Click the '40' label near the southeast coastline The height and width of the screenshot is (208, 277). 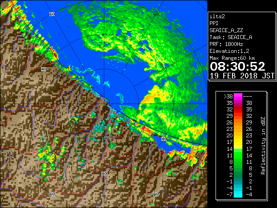[x=164, y=139]
